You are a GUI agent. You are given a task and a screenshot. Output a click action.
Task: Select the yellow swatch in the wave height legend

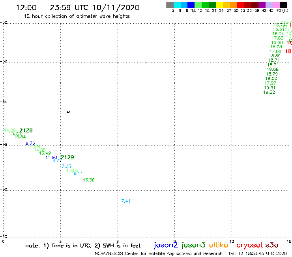coord(219,5)
